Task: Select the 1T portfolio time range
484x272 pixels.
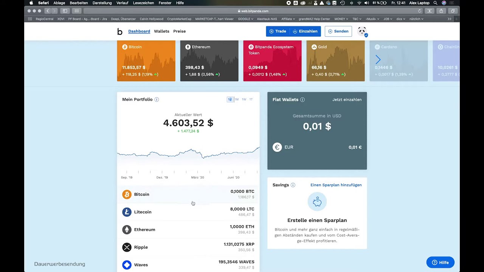Action: click(251, 99)
